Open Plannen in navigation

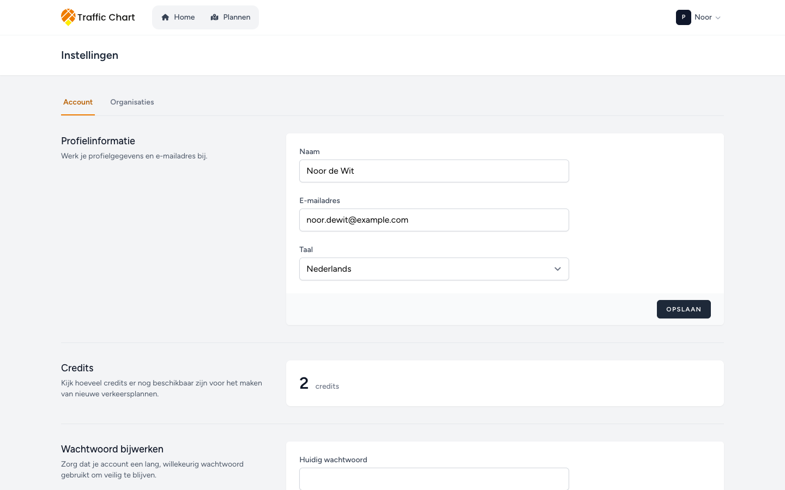231,17
